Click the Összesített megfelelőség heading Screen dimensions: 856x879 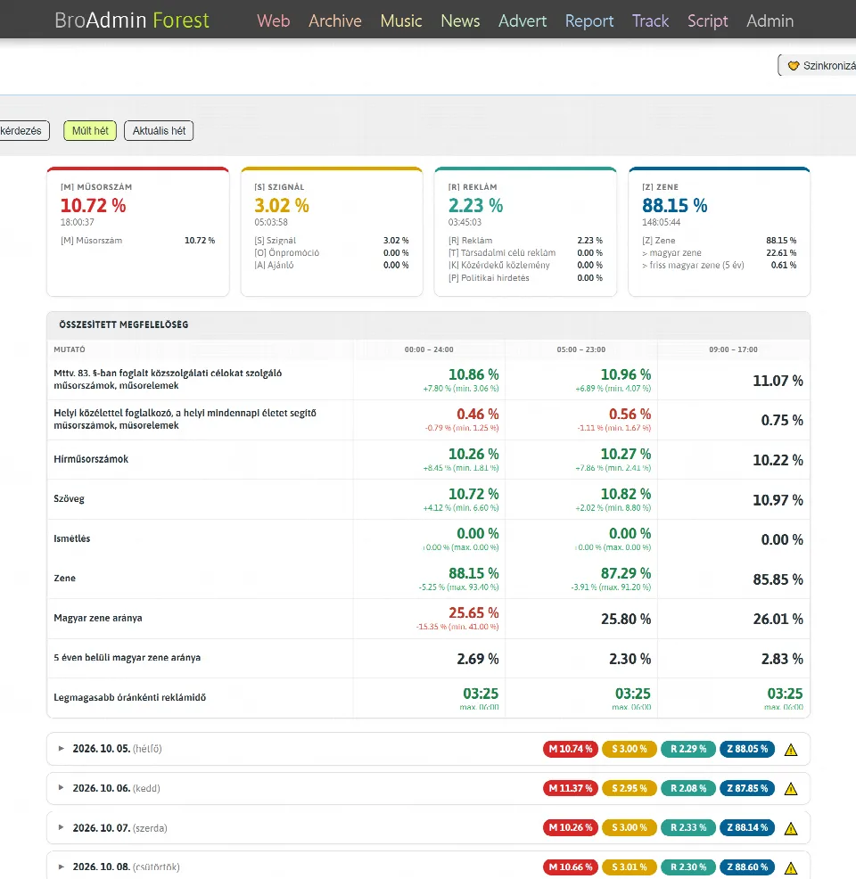(x=123, y=324)
